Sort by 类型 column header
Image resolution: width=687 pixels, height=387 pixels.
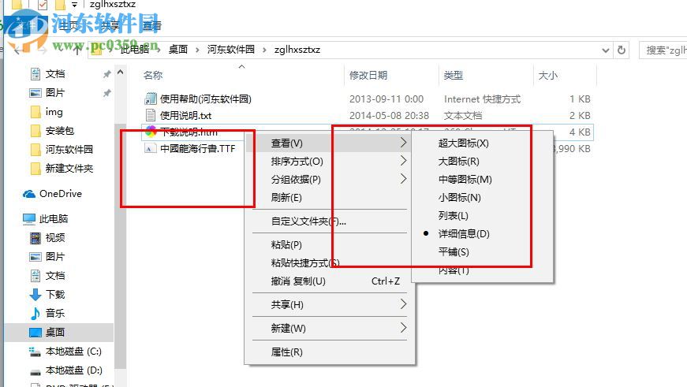453,76
